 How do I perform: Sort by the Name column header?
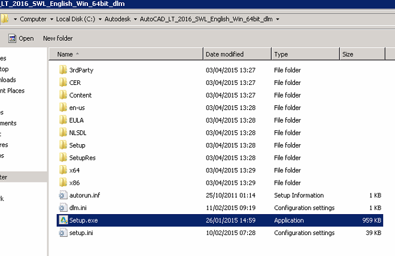[126, 54]
